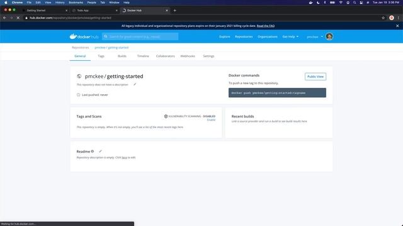Open the Chrome Window menu
Screen dimensions: 403x226
[114, 3]
